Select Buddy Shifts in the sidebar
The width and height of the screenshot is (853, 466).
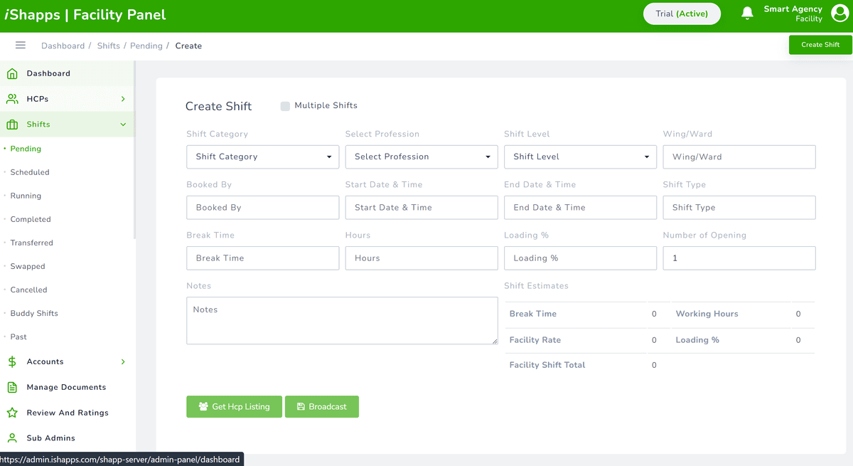click(34, 313)
